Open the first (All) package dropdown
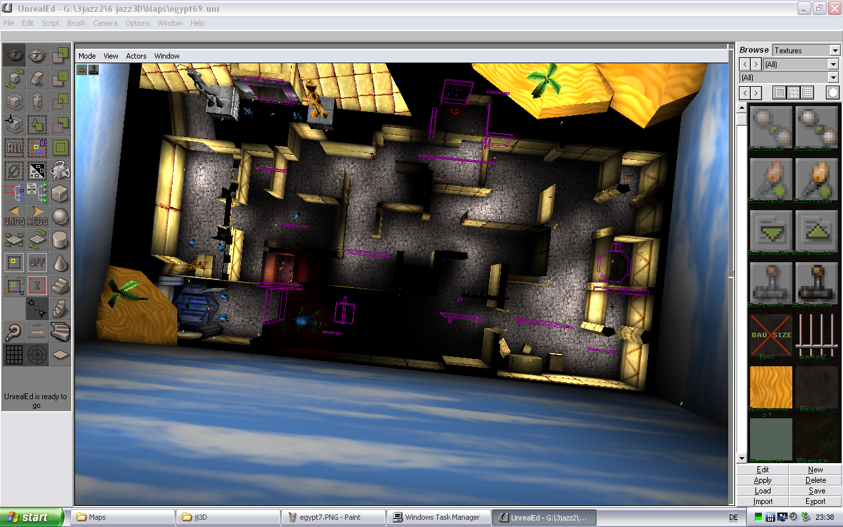Viewport: 843px width, 527px height. point(833,64)
